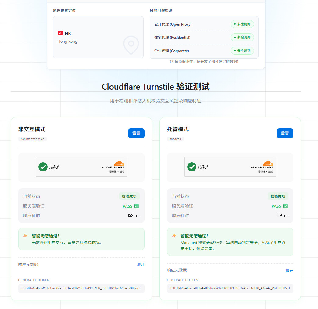Click the 未检测到 badge for Corporate
The image size is (318, 309).
pyautogui.click(x=242, y=51)
